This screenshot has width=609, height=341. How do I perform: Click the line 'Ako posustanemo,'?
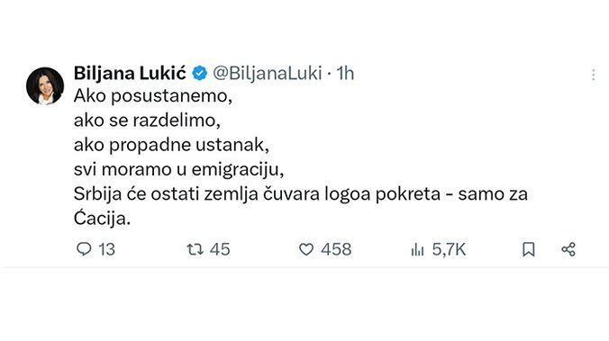coord(153,95)
